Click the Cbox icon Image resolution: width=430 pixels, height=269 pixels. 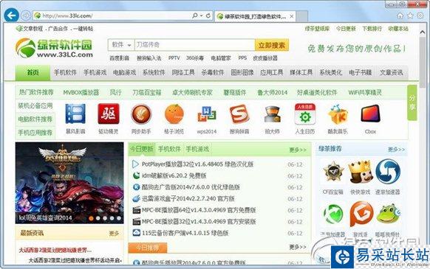coord(370,113)
